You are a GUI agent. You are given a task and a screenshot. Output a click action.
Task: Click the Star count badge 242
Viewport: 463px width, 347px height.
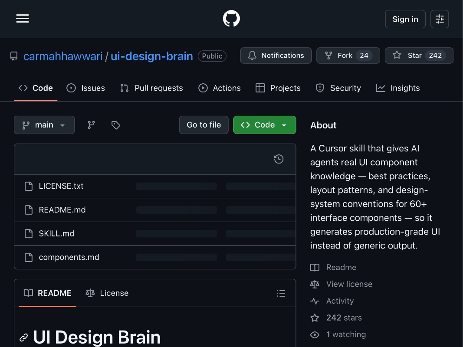coord(435,56)
